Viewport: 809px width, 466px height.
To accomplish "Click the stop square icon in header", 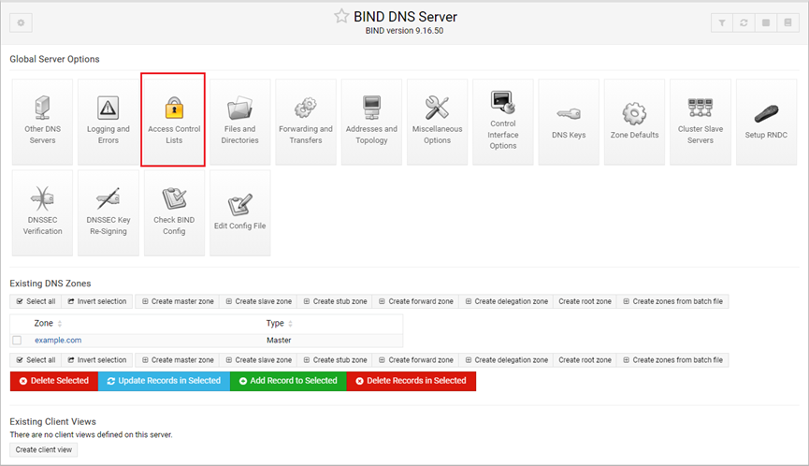I will coord(766,22).
